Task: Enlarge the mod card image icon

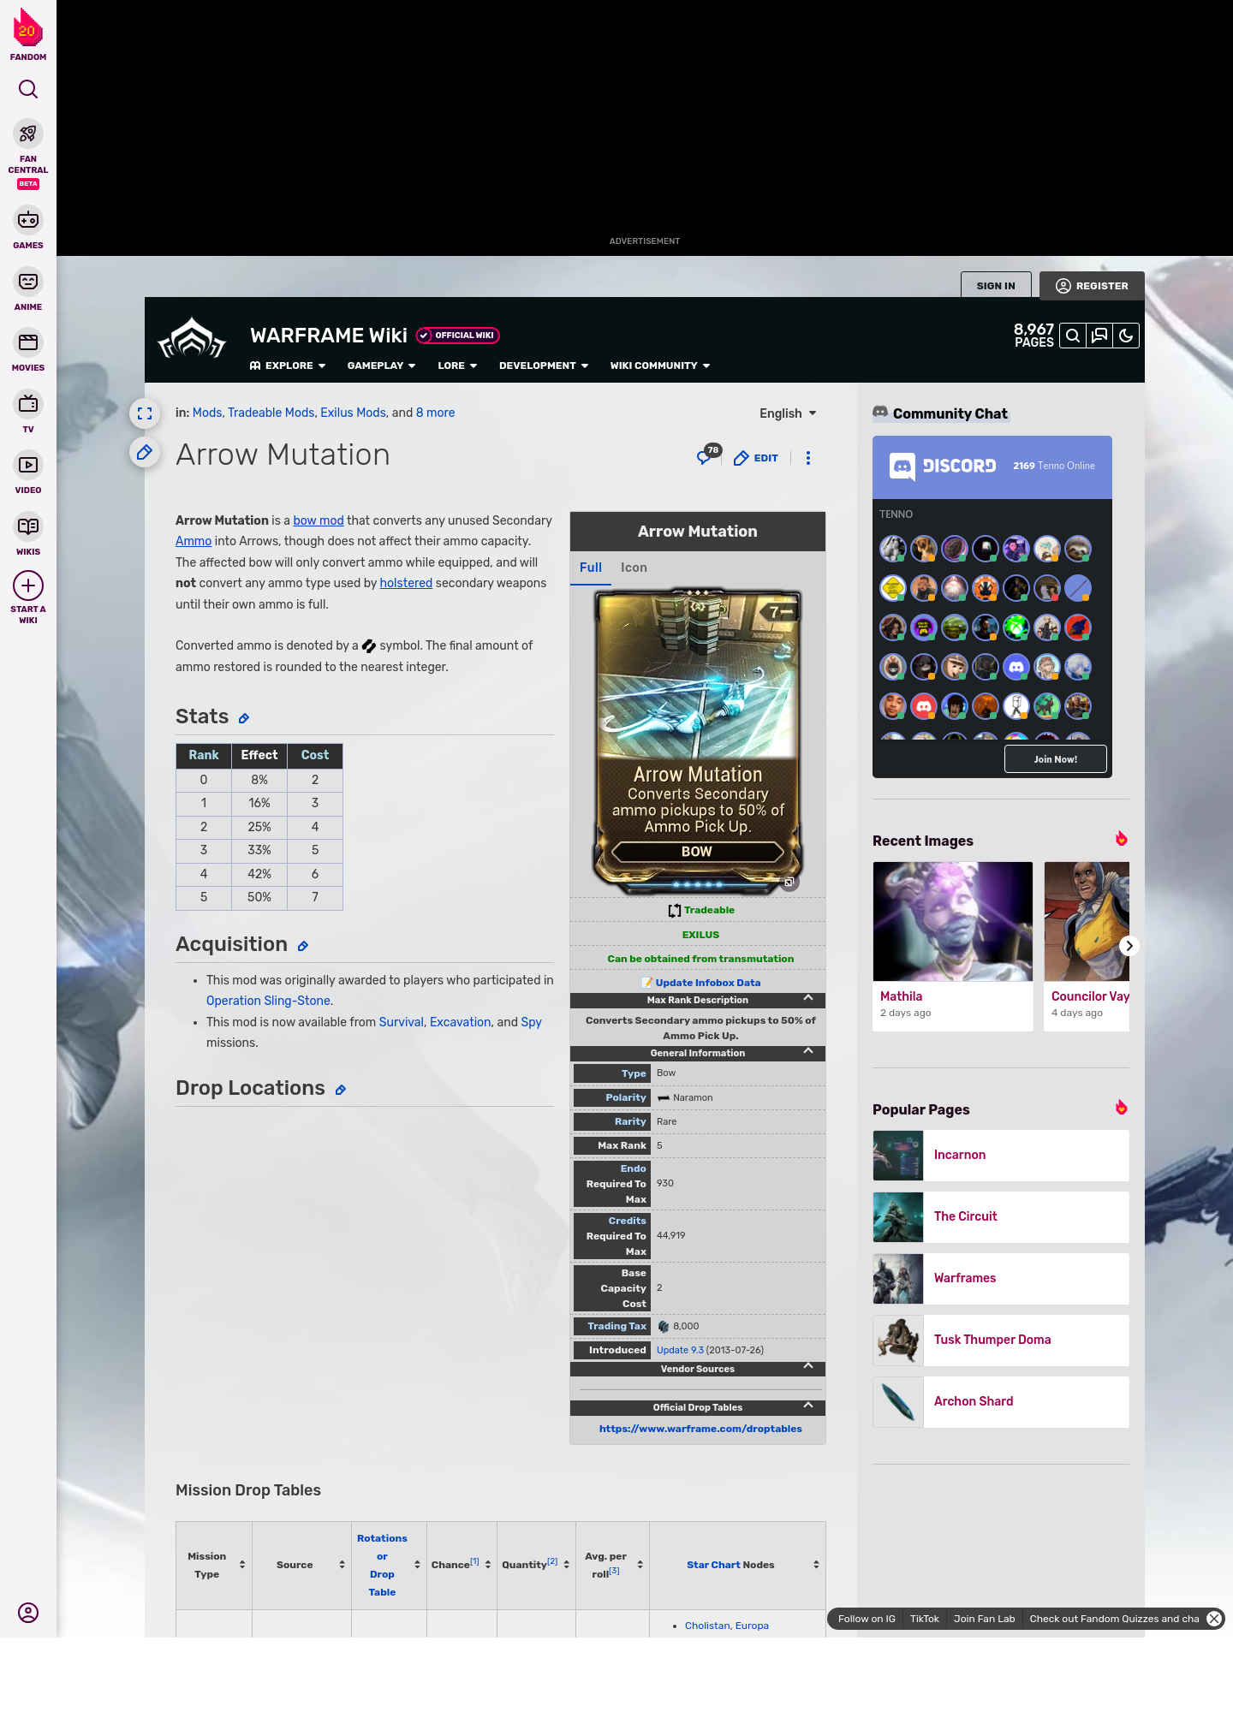Action: click(x=789, y=883)
